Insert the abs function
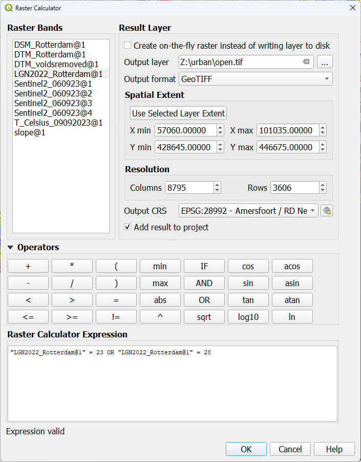The height and width of the screenshot is (462, 361). coord(160,300)
